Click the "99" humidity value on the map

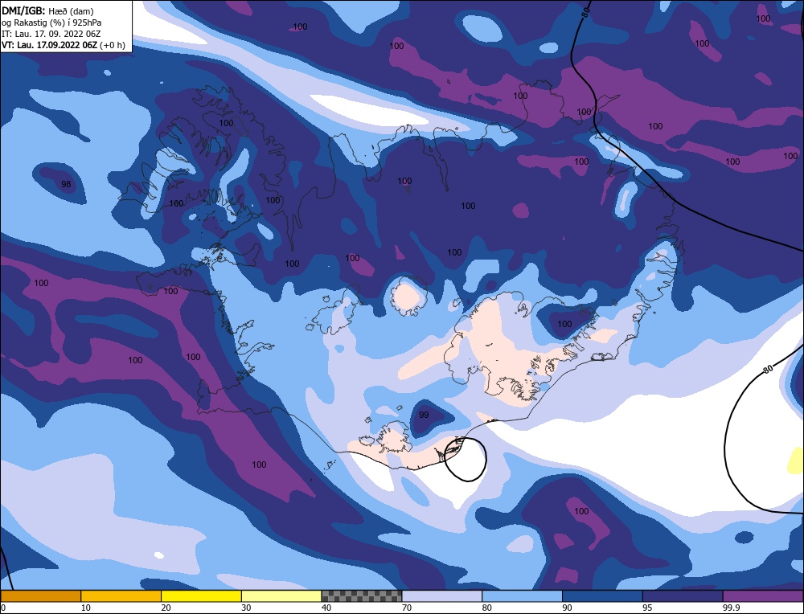pyautogui.click(x=424, y=415)
